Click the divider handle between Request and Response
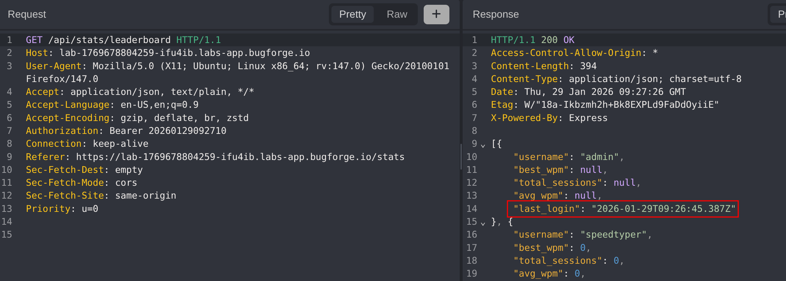Screen dimensions: 786x281 click(x=461, y=156)
